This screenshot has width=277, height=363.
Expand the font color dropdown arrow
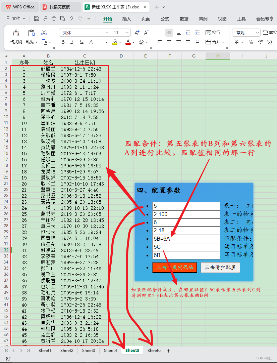point(133,42)
